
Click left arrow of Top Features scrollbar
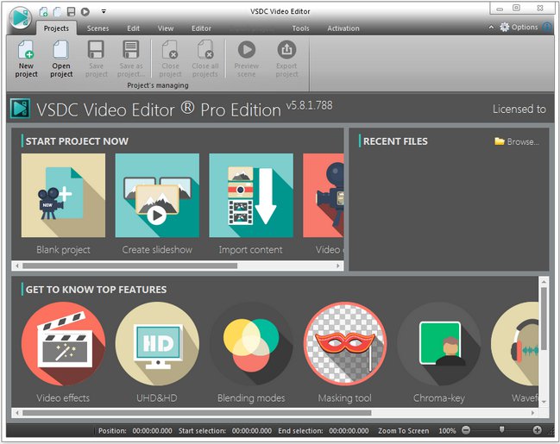click(16, 413)
